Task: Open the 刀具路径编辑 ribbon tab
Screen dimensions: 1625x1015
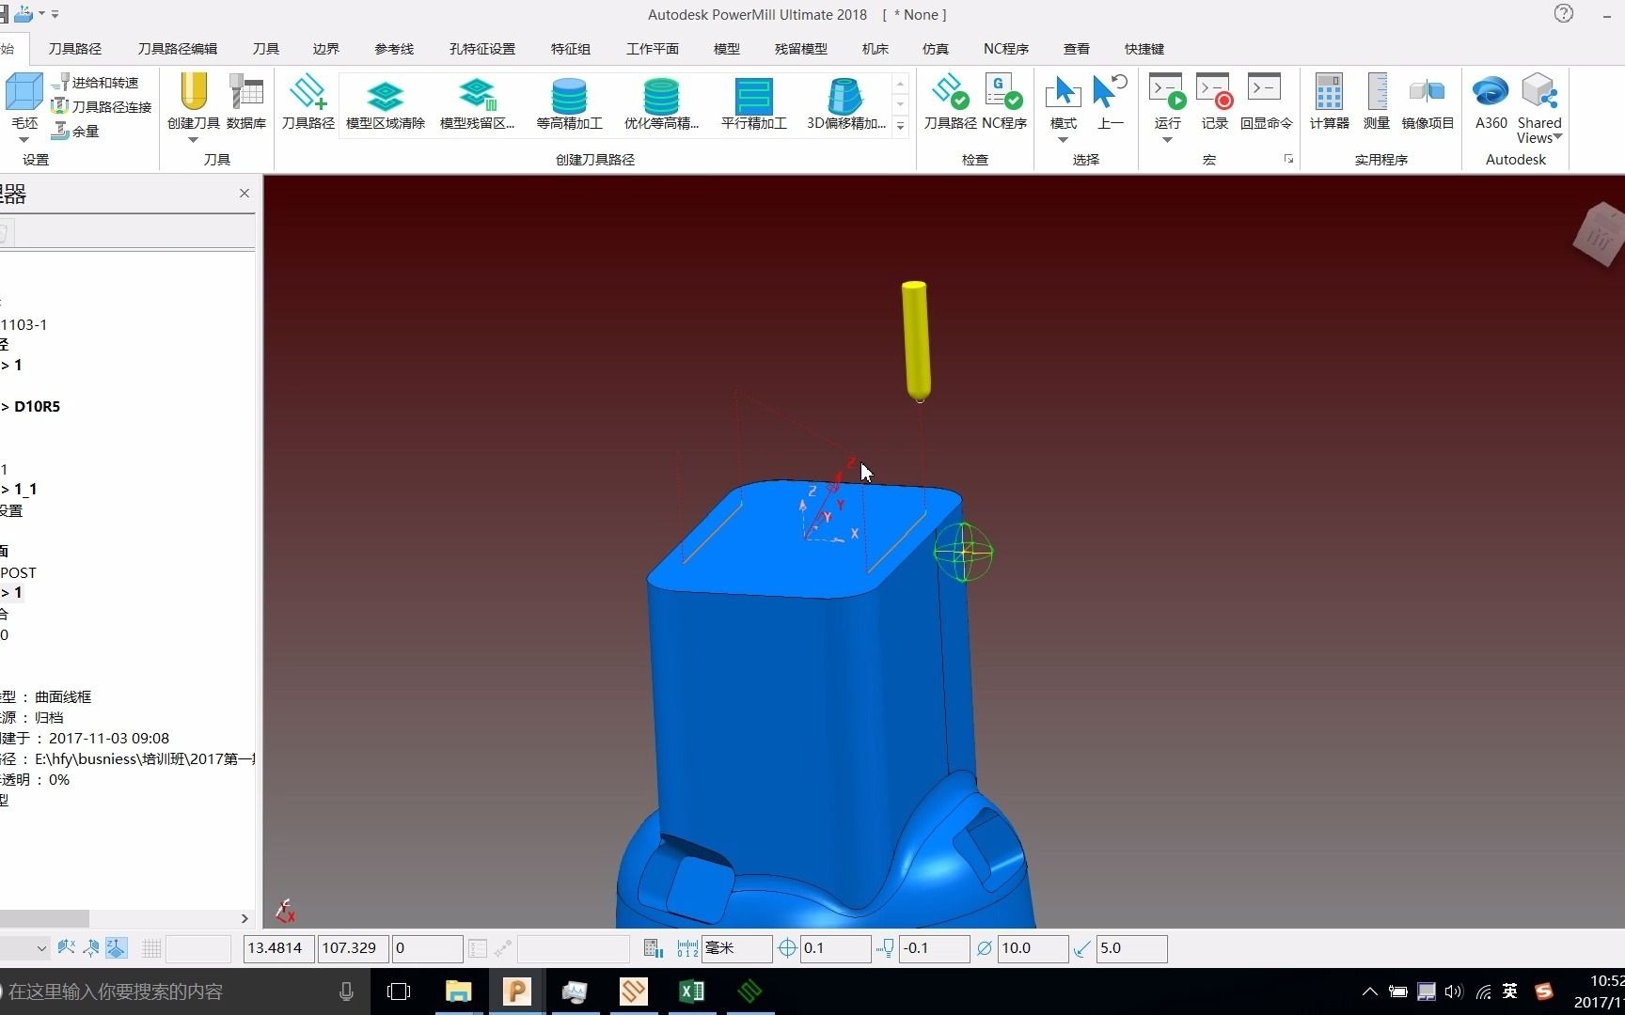Action: [x=177, y=49]
